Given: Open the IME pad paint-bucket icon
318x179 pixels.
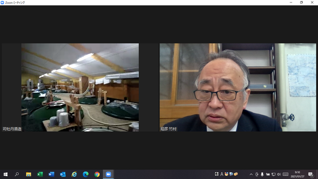Looking at the screenshot, I should pyautogui.click(x=227, y=174).
